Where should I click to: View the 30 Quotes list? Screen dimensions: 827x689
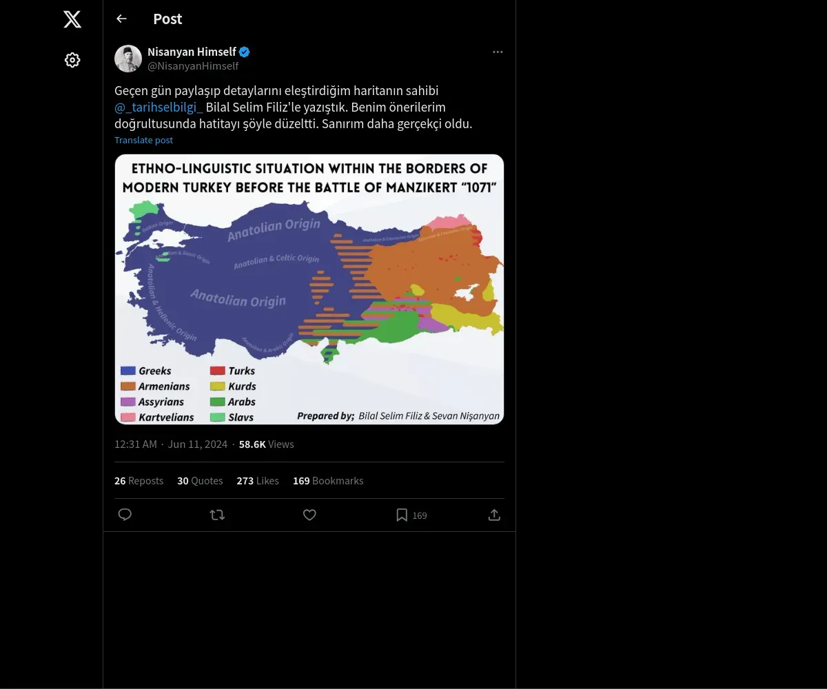[x=200, y=481]
